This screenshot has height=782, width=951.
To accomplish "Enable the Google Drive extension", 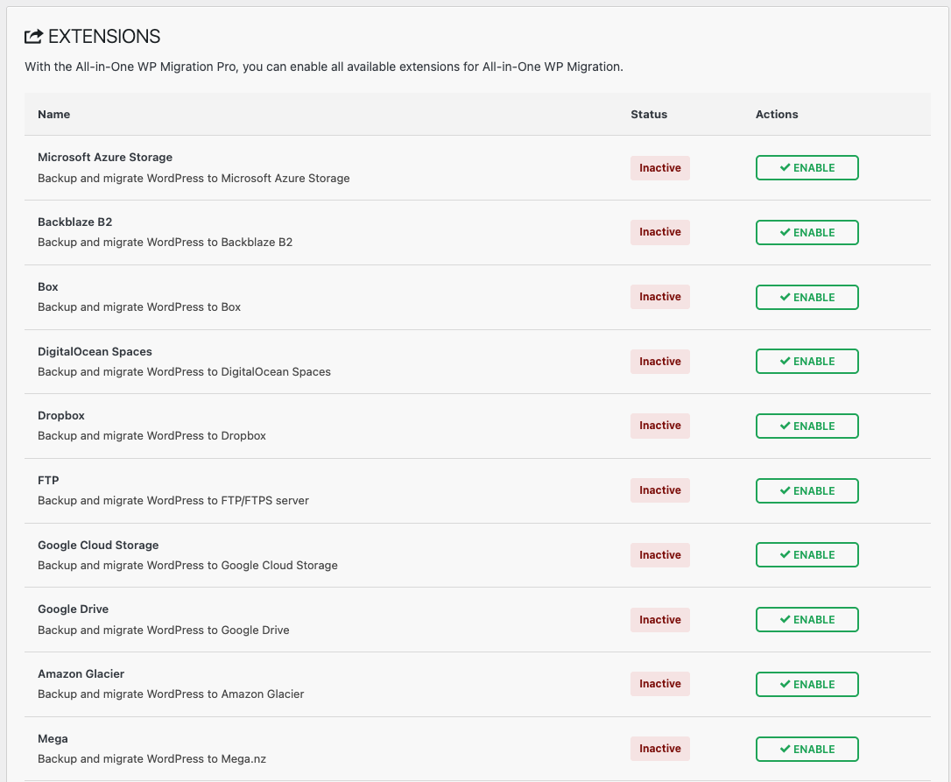I will [x=807, y=620].
